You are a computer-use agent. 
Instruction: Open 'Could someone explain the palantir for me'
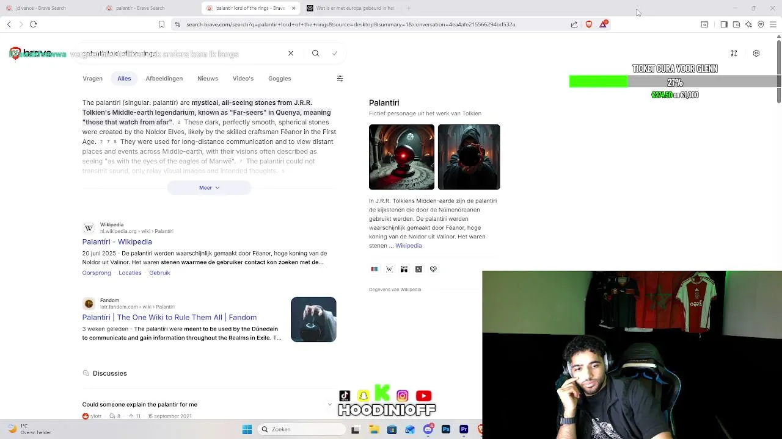140,405
